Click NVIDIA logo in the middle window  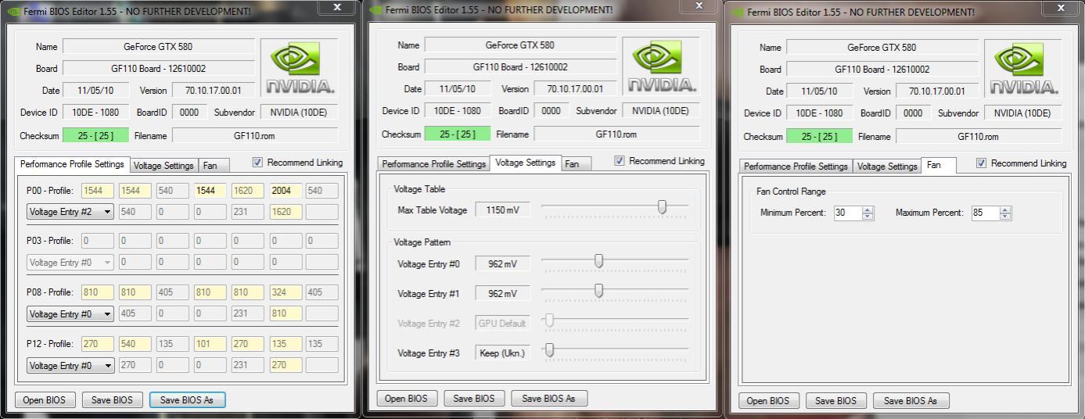[662, 66]
